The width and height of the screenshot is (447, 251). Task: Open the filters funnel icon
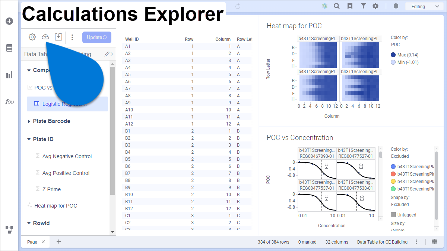[363, 6]
